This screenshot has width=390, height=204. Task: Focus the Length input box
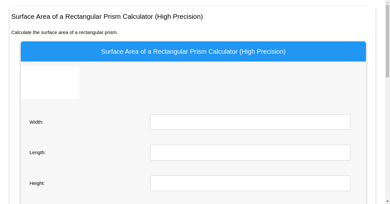point(250,153)
